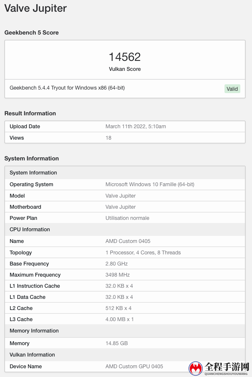Select the AMD Custom GPU 0405 value
This screenshot has height=377, width=252.
[134, 366]
